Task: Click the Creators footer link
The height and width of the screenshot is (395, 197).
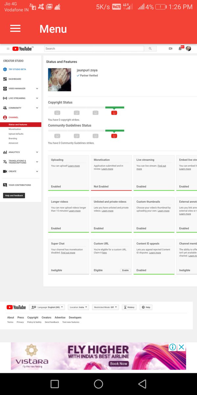Action: coord(46,318)
